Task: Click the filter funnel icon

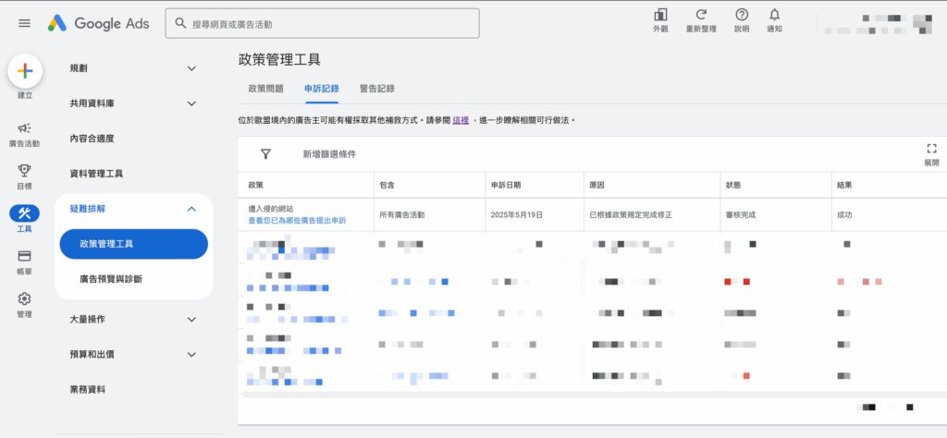Action: pos(265,153)
